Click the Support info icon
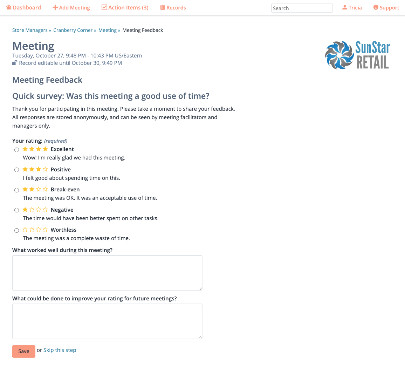 point(376,7)
